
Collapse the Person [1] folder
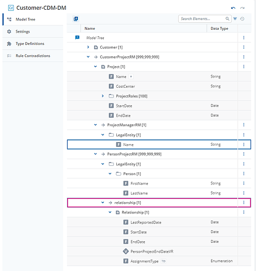click(x=110, y=173)
